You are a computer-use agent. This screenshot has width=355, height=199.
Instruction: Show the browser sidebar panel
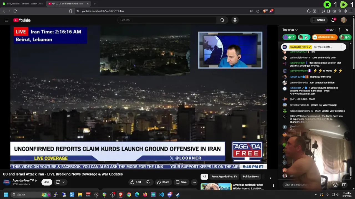click(x=329, y=11)
